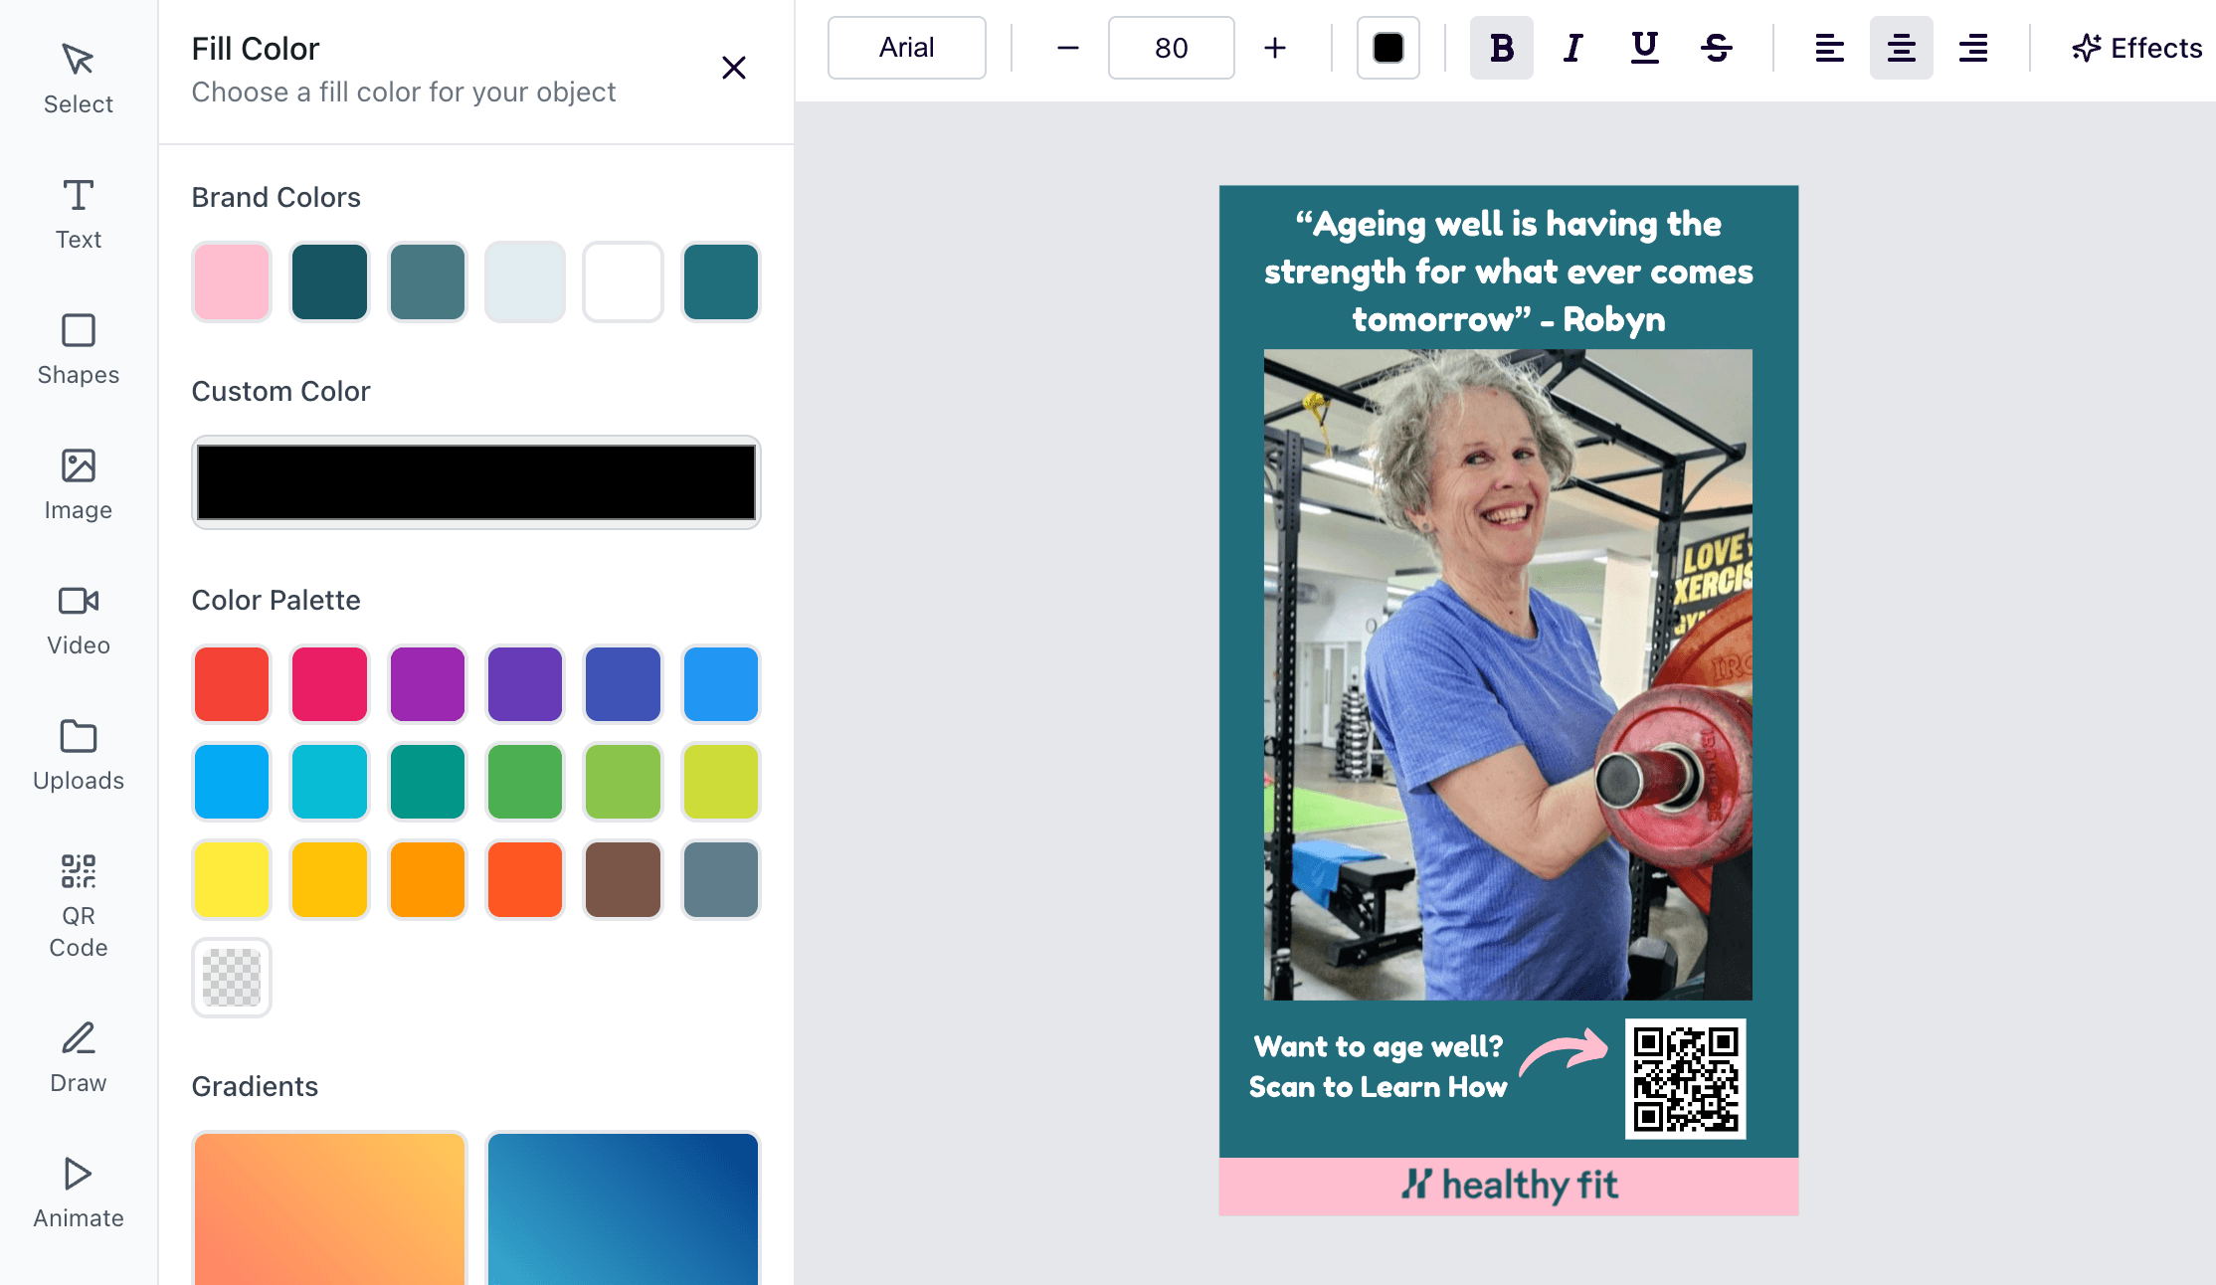
Task: Open the Arial font selector
Action: [906, 48]
